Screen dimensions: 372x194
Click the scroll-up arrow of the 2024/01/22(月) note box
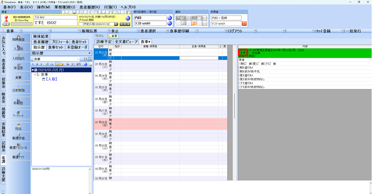(90, 169)
